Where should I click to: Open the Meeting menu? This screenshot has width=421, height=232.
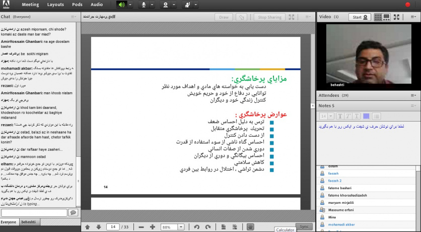(30, 5)
